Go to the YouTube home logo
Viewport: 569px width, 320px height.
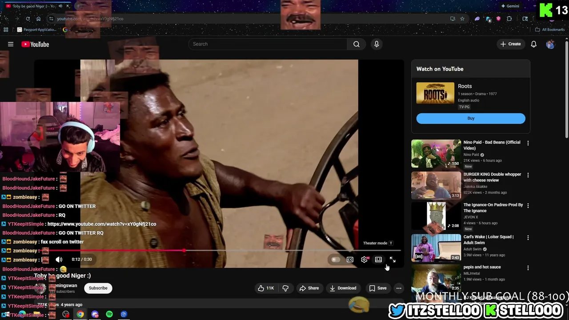pyautogui.click(x=35, y=44)
